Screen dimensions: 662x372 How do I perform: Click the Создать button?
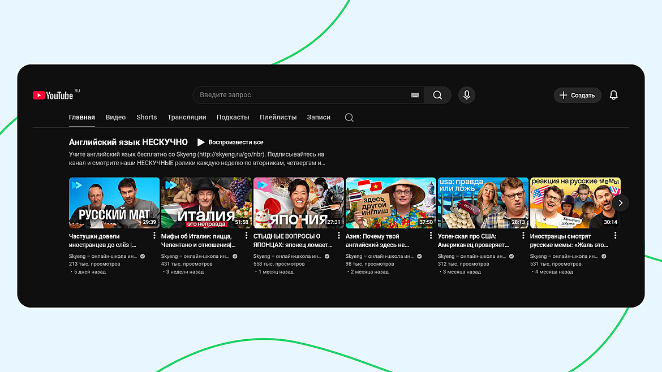click(577, 95)
